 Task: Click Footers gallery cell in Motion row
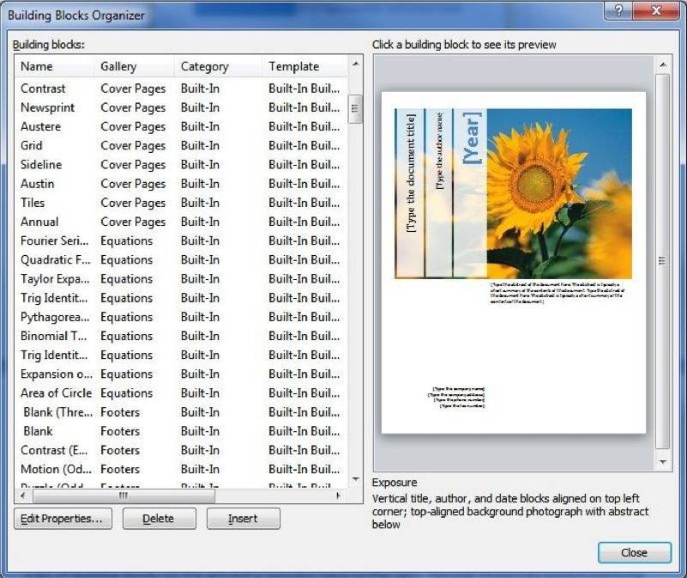click(x=120, y=469)
